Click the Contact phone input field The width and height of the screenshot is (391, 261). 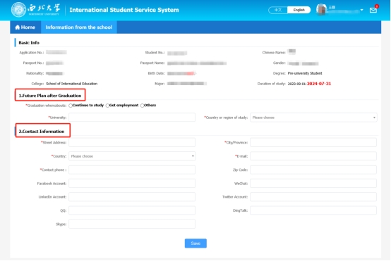coord(132,170)
